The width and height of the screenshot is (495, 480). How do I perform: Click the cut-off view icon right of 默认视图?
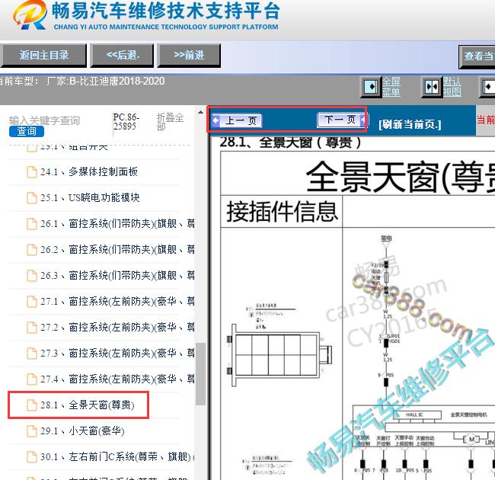tap(489, 87)
